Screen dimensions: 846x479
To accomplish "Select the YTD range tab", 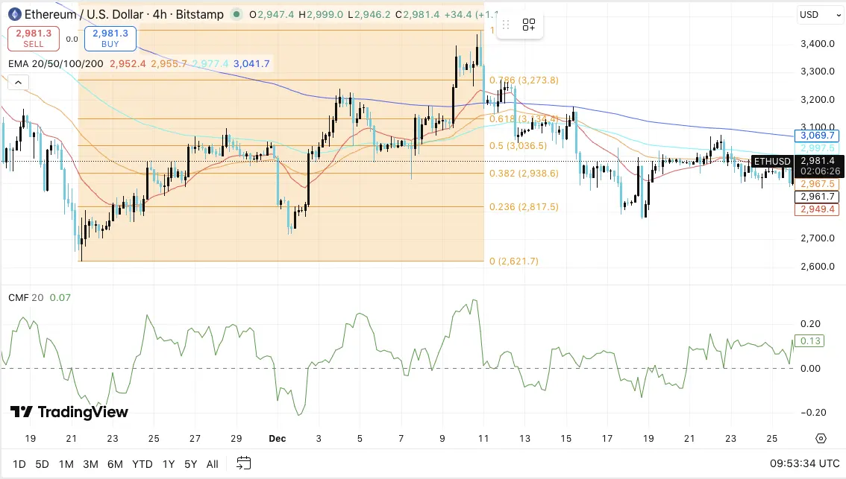I will (x=141, y=463).
